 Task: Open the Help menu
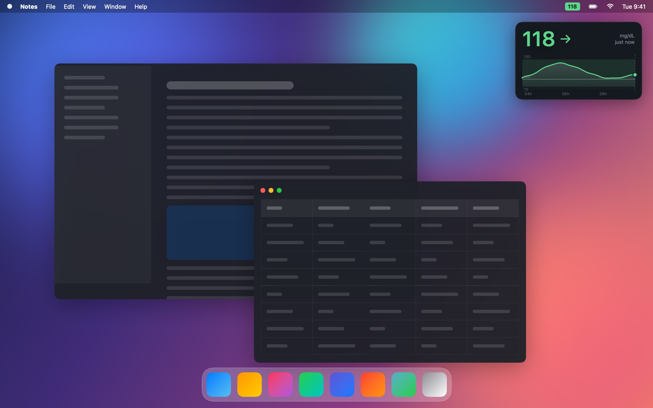click(x=141, y=7)
